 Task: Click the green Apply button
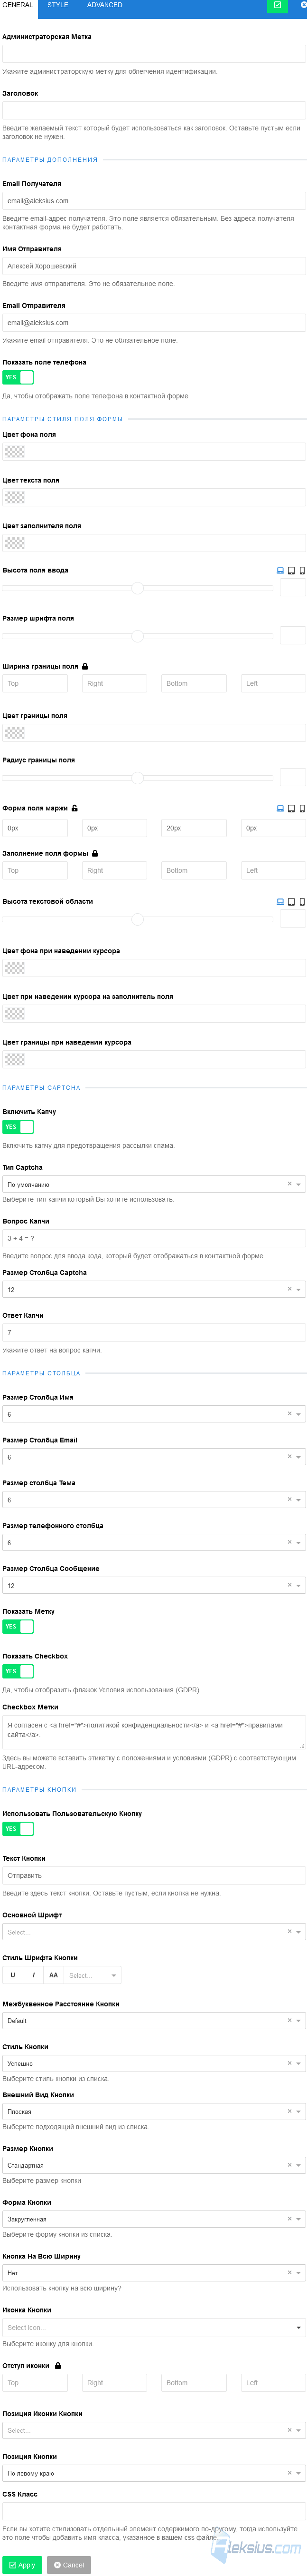pos(22,2557)
